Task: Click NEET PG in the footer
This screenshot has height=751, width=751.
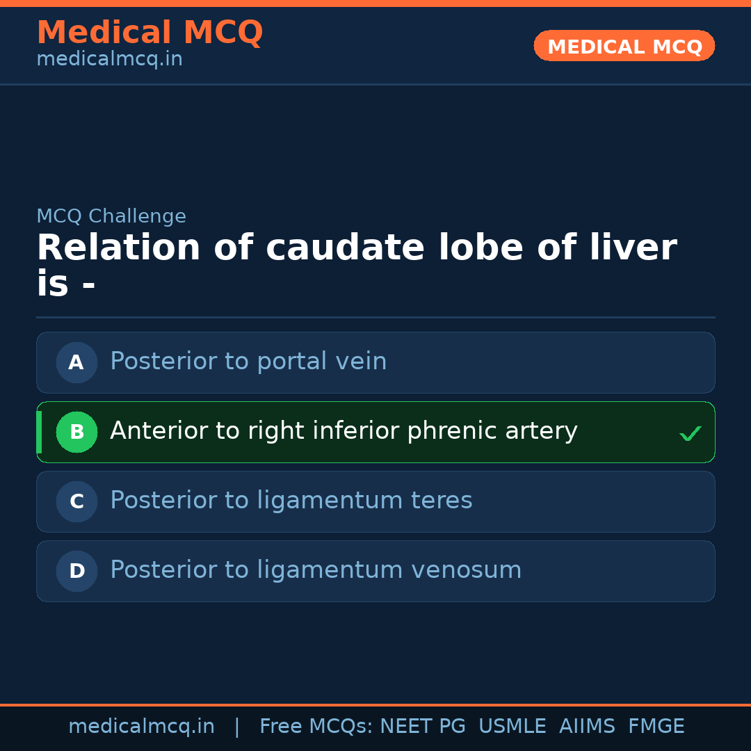Action: click(x=423, y=727)
